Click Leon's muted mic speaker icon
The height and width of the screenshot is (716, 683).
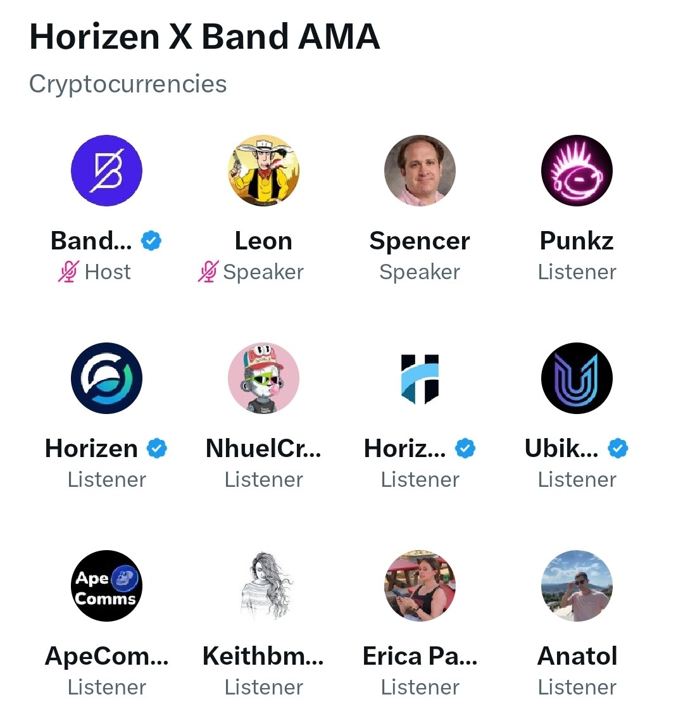209,272
